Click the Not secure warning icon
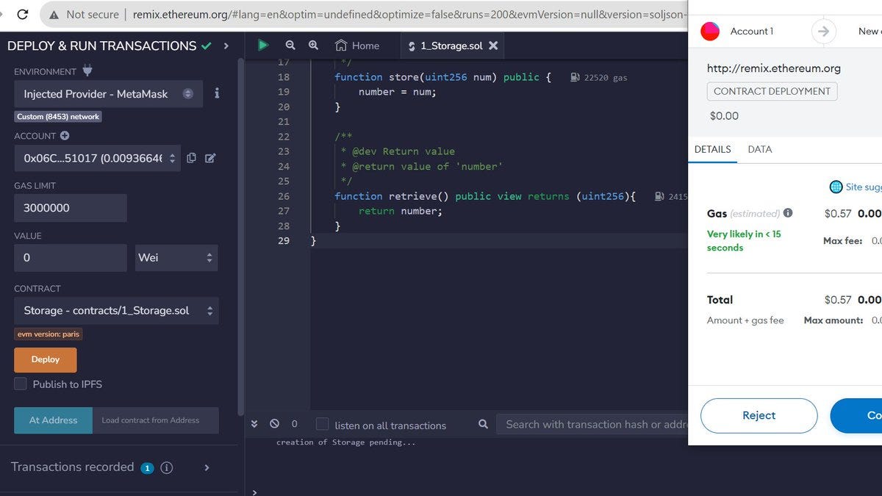This screenshot has width=882, height=496. click(54, 14)
